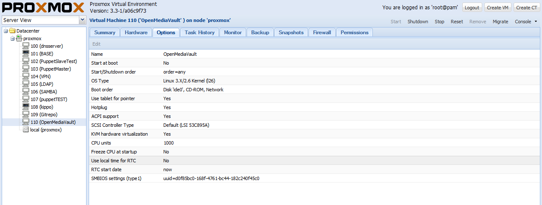Select the Options tab

pos(166,33)
